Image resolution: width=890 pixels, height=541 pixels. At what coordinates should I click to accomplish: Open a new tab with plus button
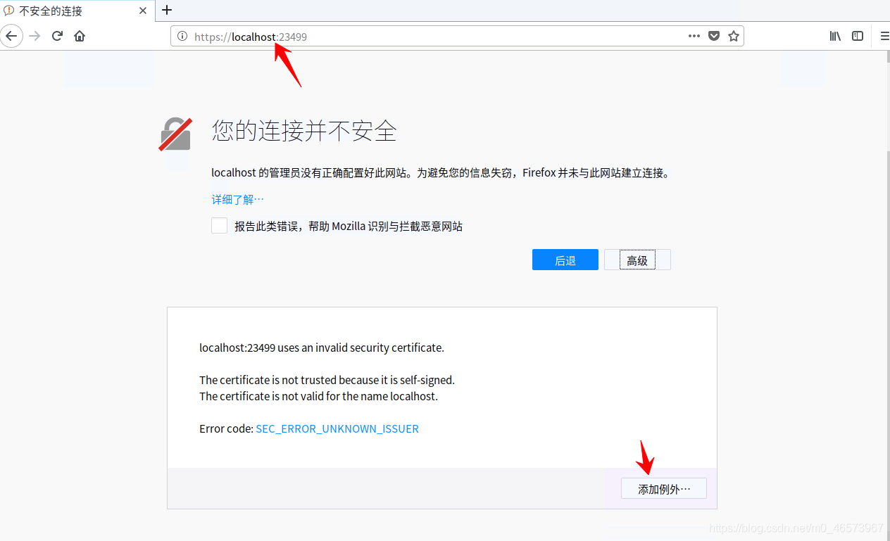click(x=167, y=10)
